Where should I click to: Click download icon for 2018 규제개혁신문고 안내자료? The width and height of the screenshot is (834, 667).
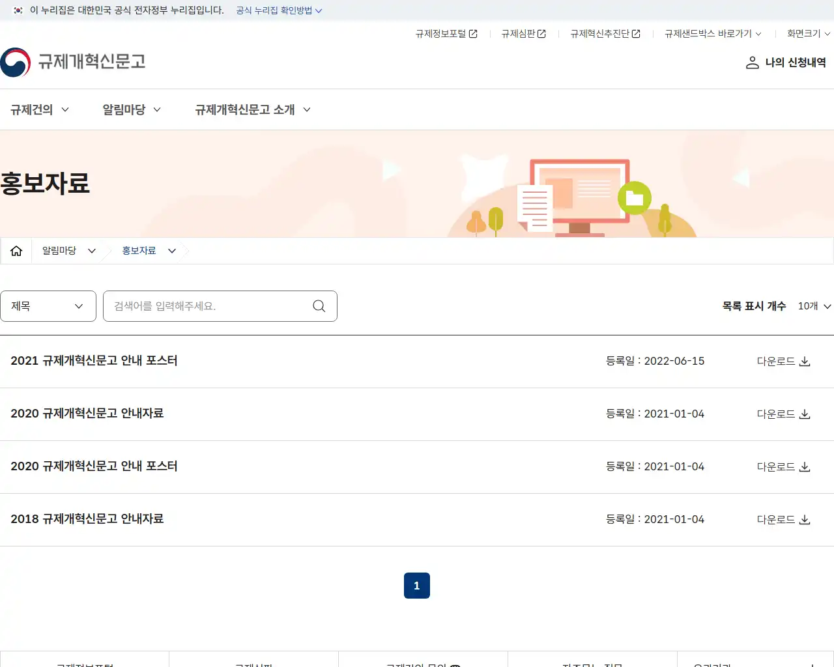(805, 519)
